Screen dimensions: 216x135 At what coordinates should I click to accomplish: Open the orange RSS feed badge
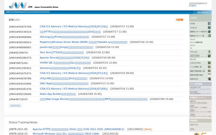coord(179,20)
